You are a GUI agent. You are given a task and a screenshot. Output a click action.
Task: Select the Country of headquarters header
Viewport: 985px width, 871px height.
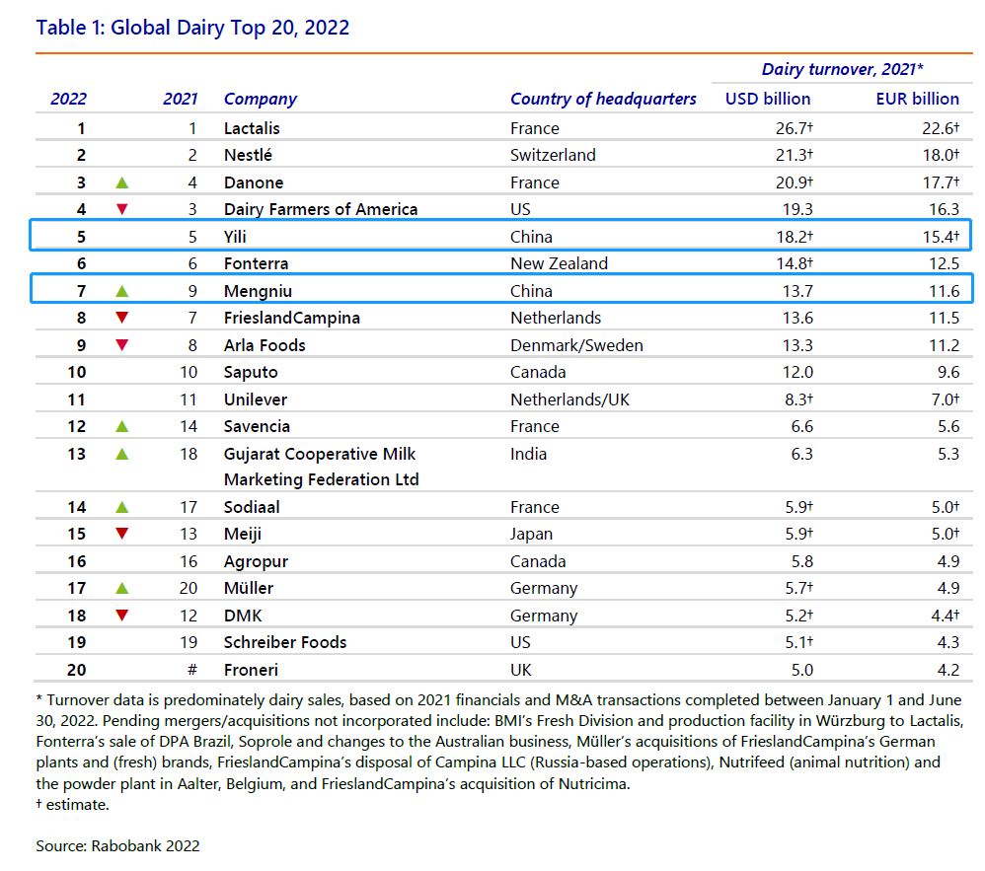603,100
